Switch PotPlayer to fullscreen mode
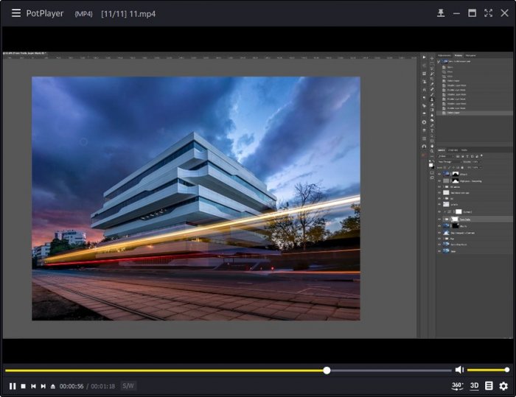Image resolution: width=516 pixels, height=397 pixels. point(488,13)
